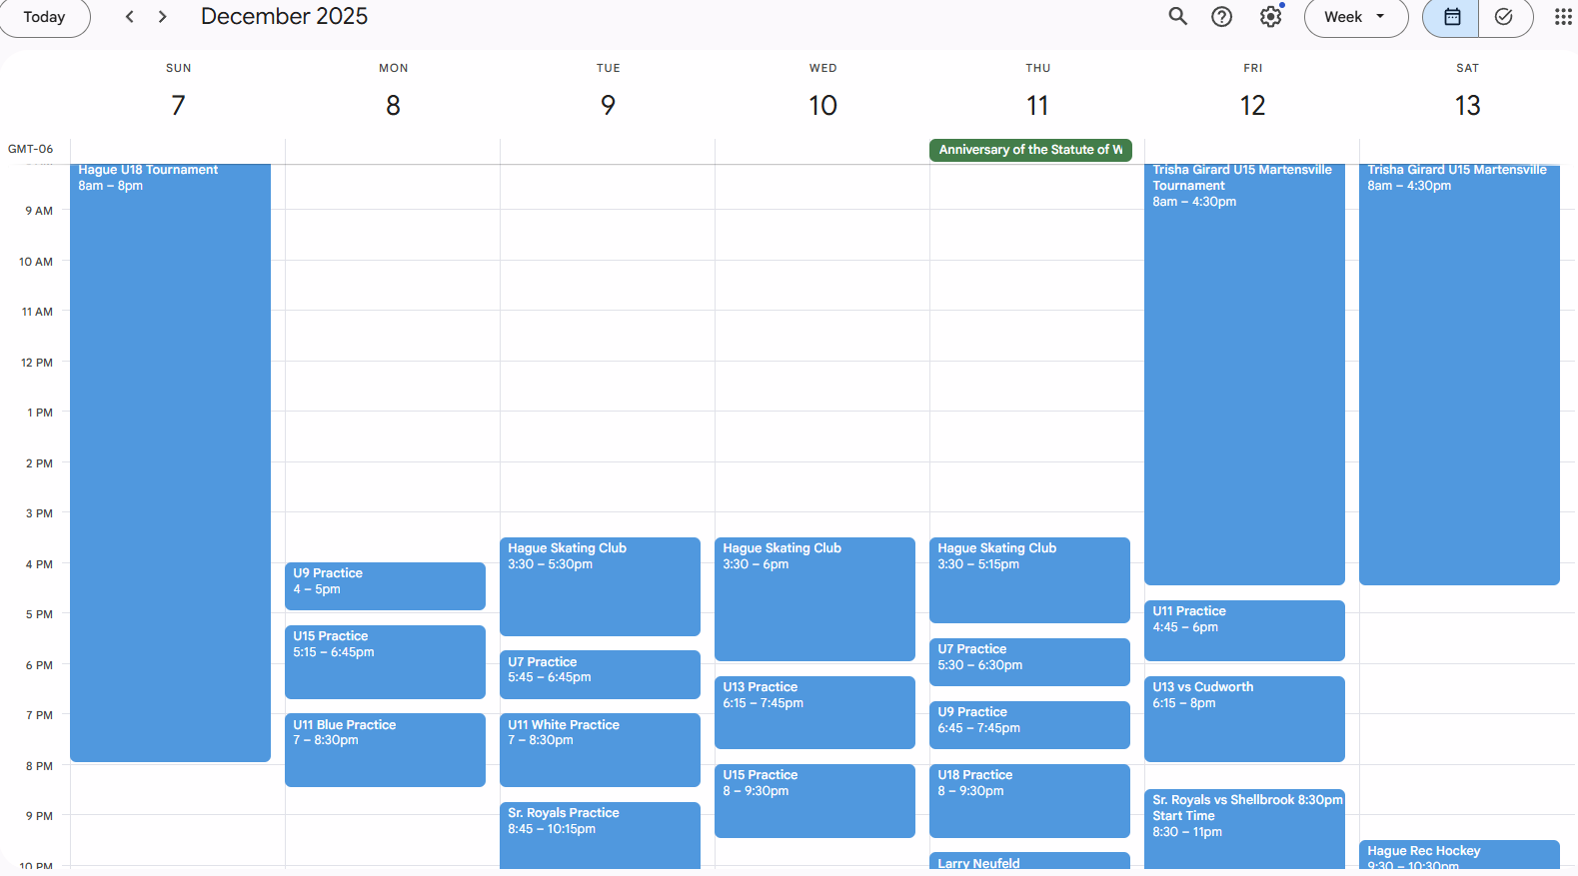Open the Google apps grid
1578x876 pixels.
(1562, 16)
